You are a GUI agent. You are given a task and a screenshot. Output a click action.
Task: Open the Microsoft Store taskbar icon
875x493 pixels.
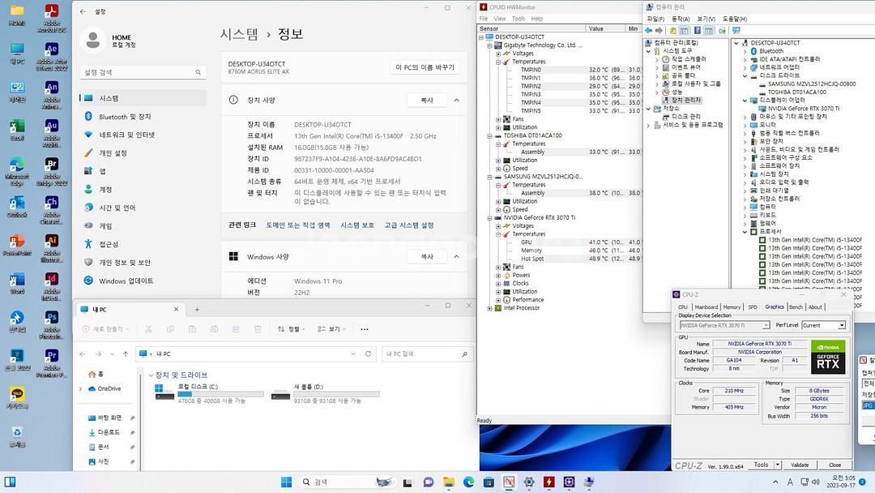[x=489, y=482]
